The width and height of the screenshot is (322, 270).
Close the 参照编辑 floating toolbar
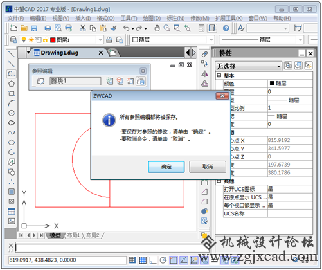pos(143,71)
